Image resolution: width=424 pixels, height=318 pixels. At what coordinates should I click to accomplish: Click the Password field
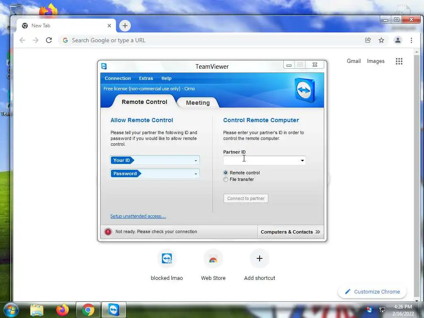tap(155, 173)
